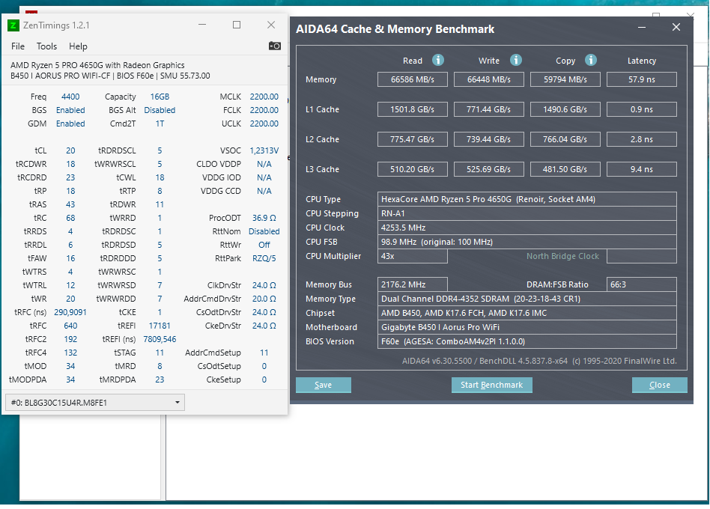Screen dimensions: 710x509
Task: Select L3 Cache Write 525.69 GB/s
Action: [489, 169]
